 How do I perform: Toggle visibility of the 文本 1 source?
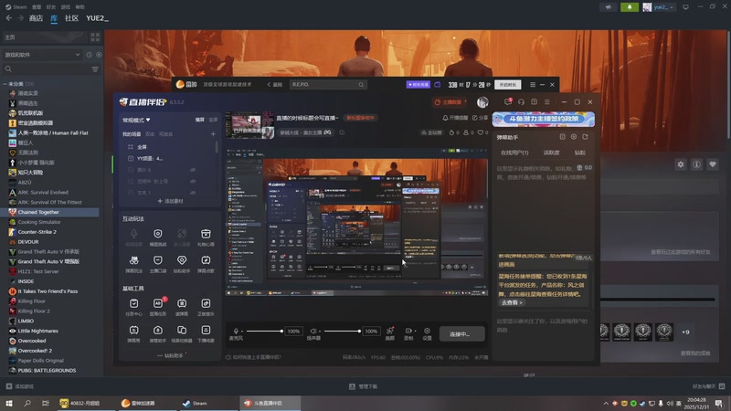pyautogui.click(x=193, y=193)
